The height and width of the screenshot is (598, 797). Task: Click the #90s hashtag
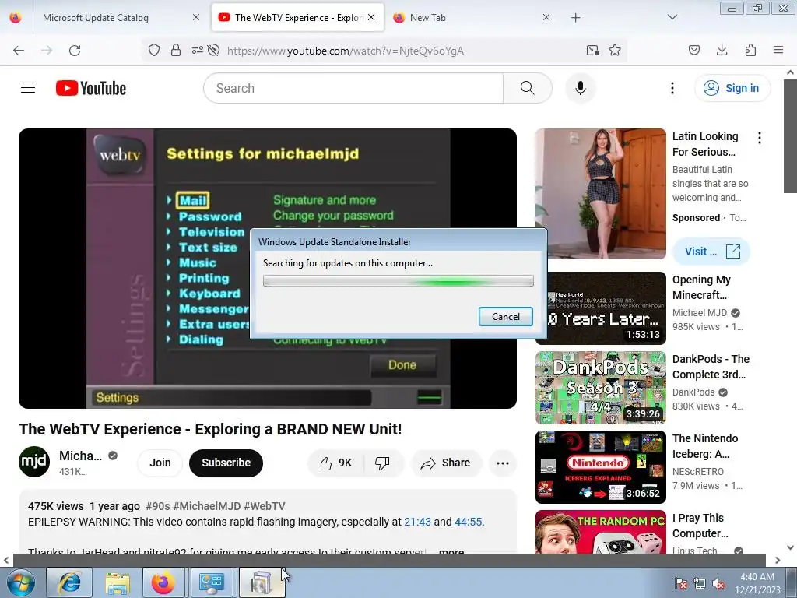point(157,506)
